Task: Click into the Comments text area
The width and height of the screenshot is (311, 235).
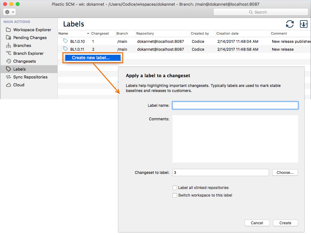Action: pos(235,139)
